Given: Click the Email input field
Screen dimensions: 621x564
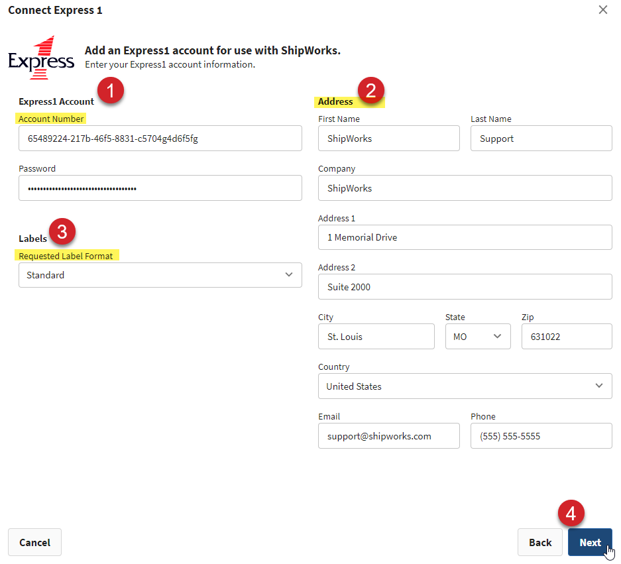Looking at the screenshot, I should [x=388, y=436].
